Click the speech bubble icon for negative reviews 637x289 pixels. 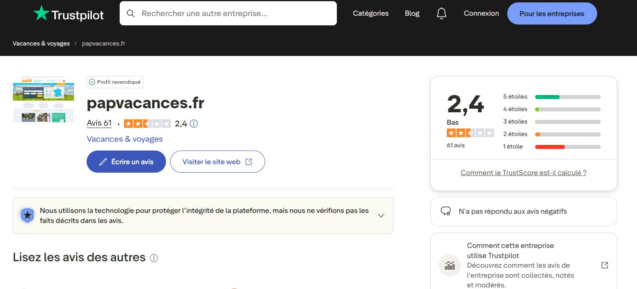446,211
